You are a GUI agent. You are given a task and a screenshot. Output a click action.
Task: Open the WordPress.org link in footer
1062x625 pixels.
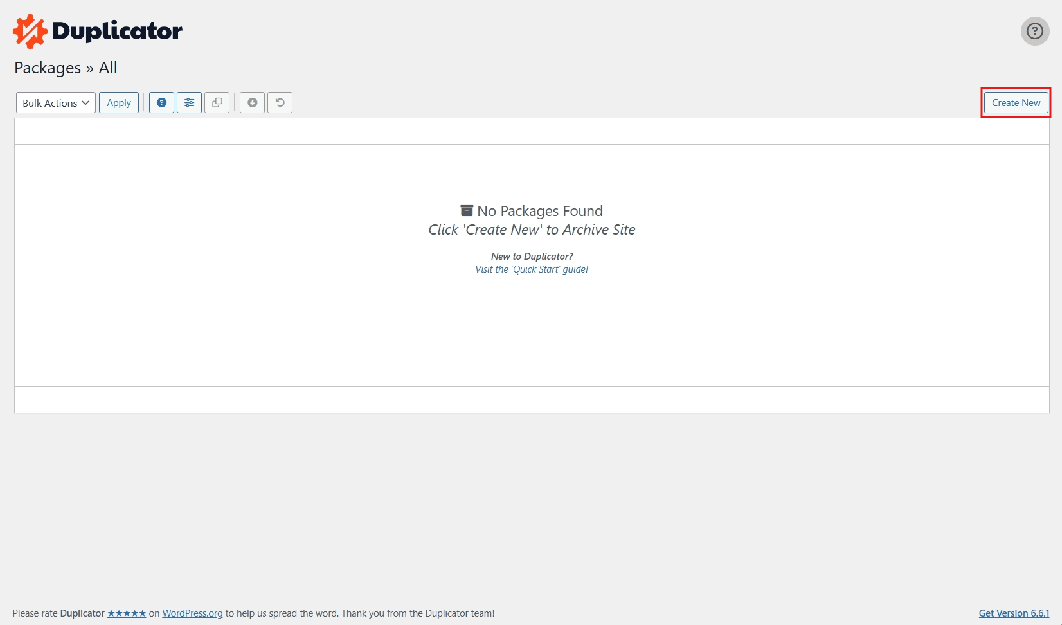click(x=192, y=613)
